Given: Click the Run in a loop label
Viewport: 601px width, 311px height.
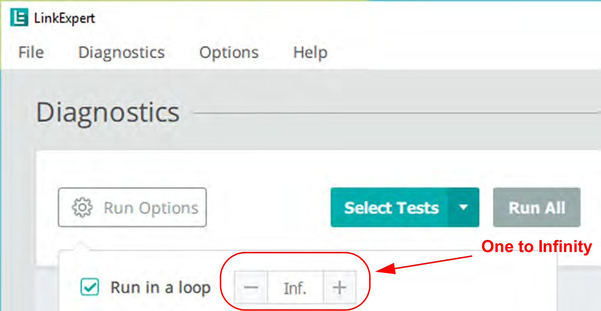Looking at the screenshot, I should [161, 287].
